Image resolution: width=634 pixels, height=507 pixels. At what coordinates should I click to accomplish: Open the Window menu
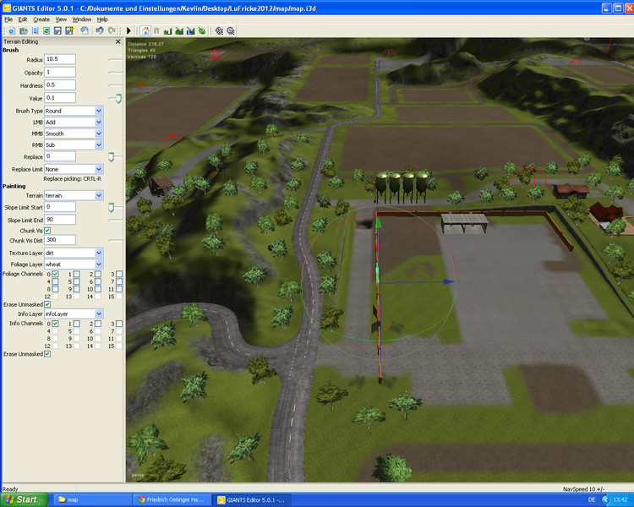tap(82, 19)
